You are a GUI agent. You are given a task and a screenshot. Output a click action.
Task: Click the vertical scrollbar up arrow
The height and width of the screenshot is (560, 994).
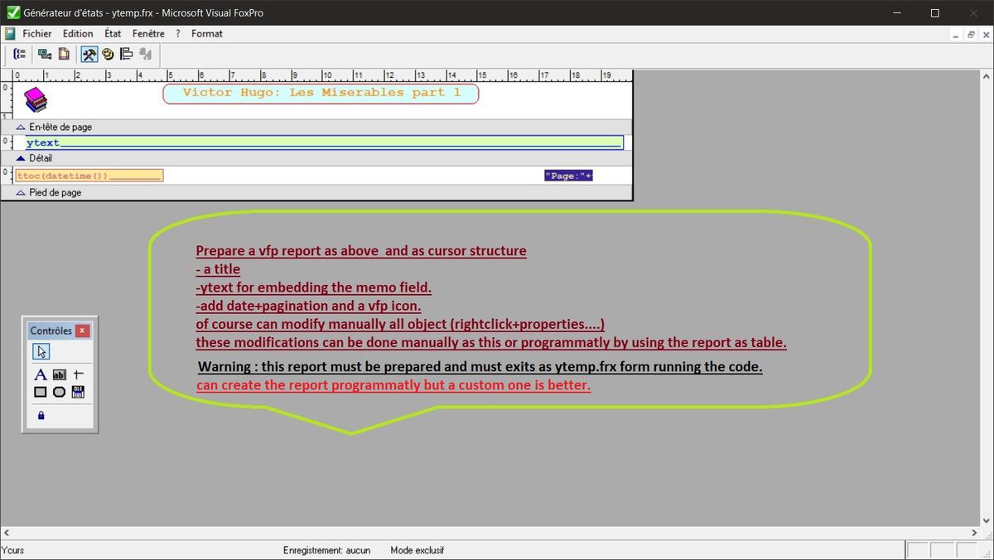click(x=987, y=75)
